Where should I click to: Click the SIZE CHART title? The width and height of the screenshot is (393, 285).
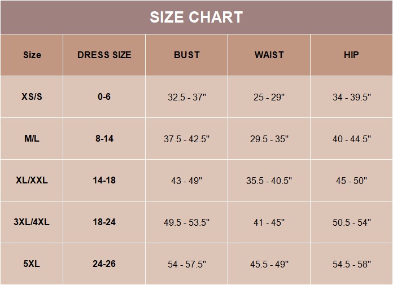[x=196, y=17]
